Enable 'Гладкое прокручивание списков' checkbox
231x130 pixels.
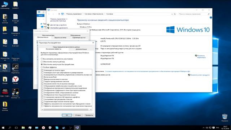tap(43, 81)
